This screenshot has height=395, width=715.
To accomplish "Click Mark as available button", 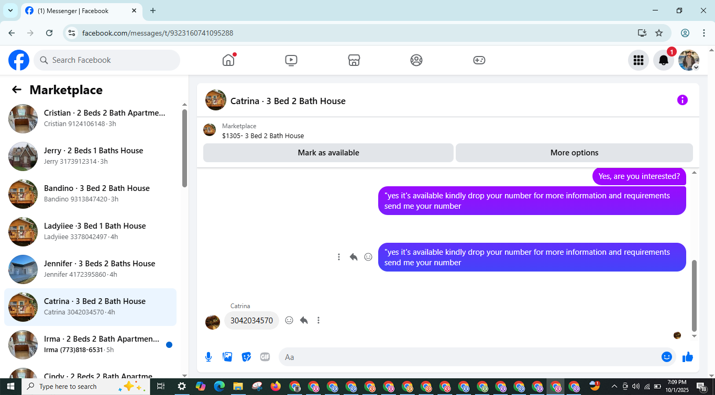I will [328, 153].
